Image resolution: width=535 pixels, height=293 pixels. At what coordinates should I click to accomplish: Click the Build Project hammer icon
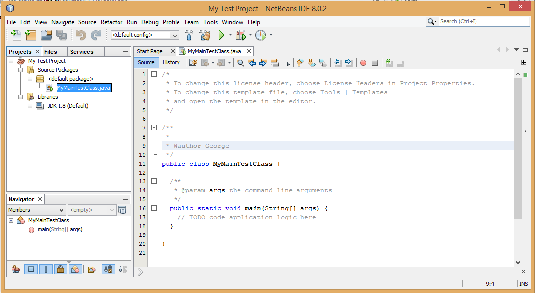click(x=189, y=35)
